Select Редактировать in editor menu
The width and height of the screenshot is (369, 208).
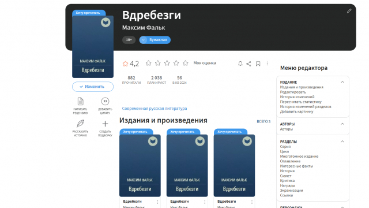point(293,92)
